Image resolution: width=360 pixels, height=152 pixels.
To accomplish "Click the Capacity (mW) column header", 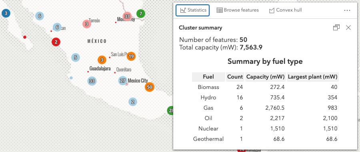I will (x=266, y=77).
